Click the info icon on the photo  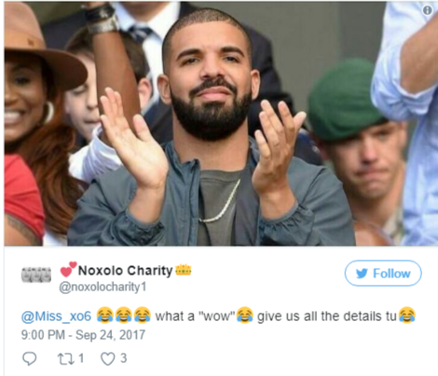coord(428,10)
